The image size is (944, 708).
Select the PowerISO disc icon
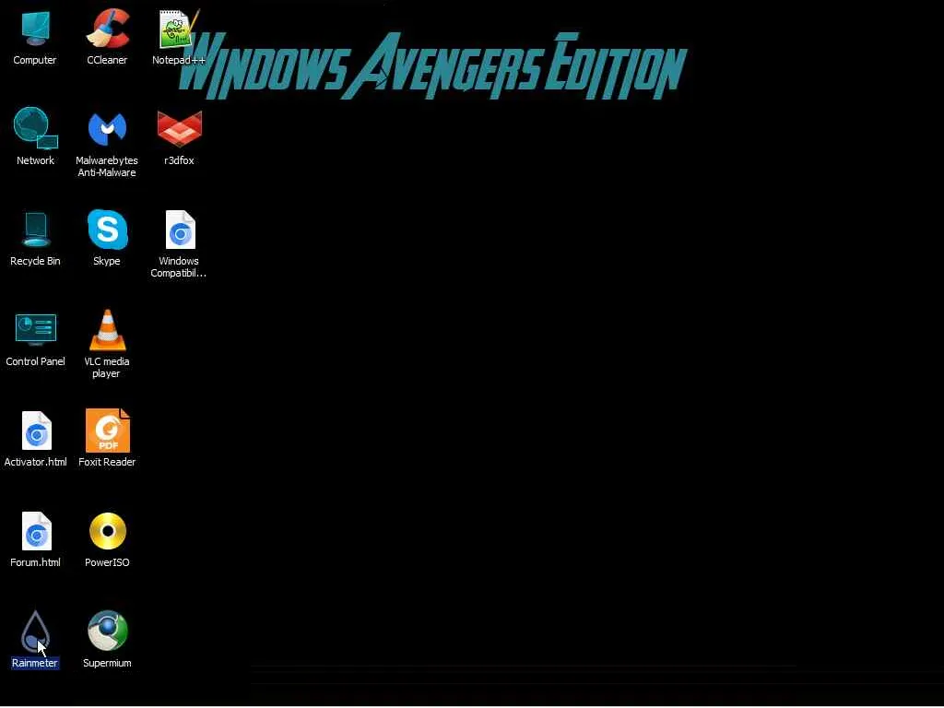click(108, 531)
